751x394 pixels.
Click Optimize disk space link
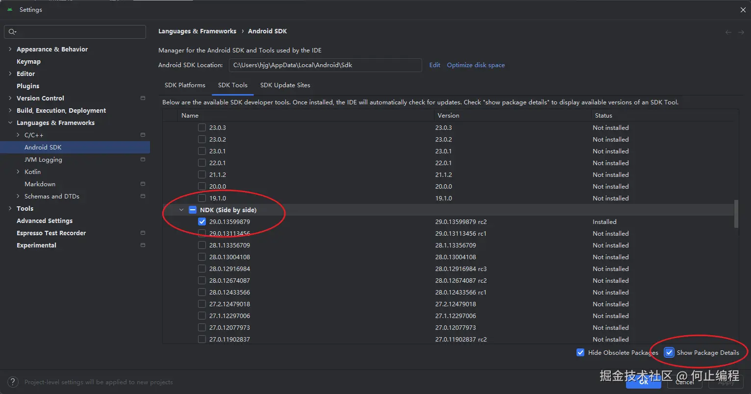476,65
